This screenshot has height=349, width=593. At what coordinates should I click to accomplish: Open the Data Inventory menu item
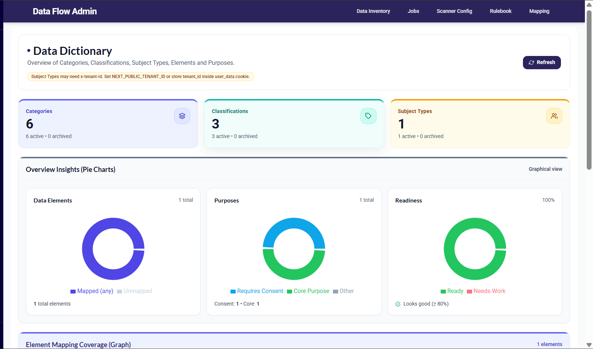[373, 11]
